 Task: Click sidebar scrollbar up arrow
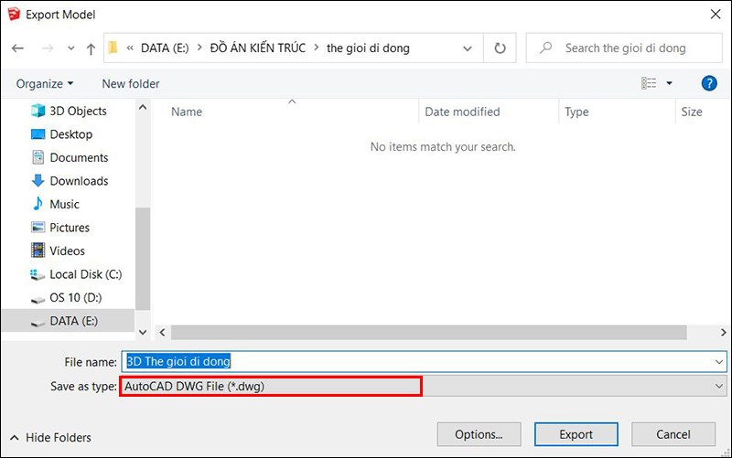tap(143, 108)
